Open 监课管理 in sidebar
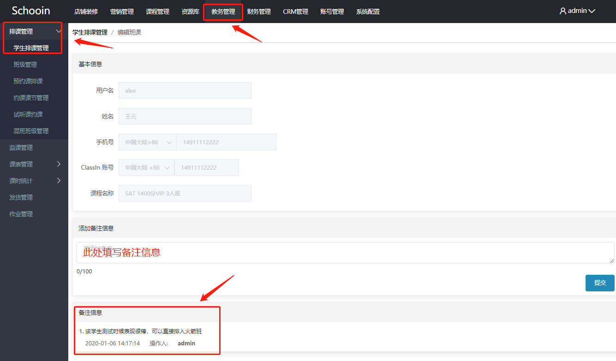Image resolution: width=616 pixels, height=361 pixels. (x=21, y=148)
